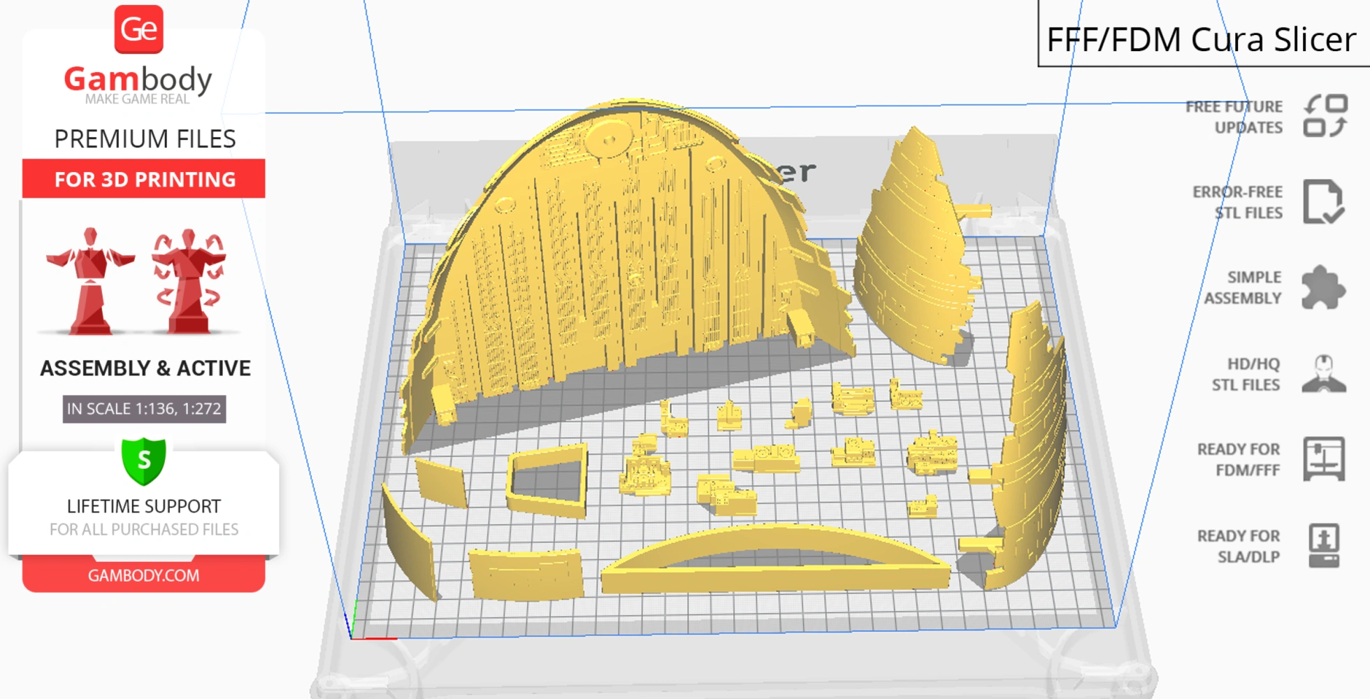Enable the FOR 3D PRINTING banner

pyautogui.click(x=143, y=180)
